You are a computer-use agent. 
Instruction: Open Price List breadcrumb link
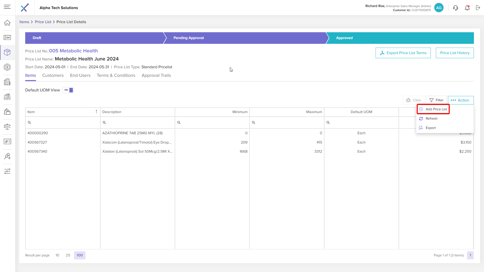pos(43,22)
